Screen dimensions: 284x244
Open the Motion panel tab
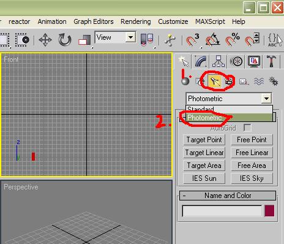tap(236, 61)
